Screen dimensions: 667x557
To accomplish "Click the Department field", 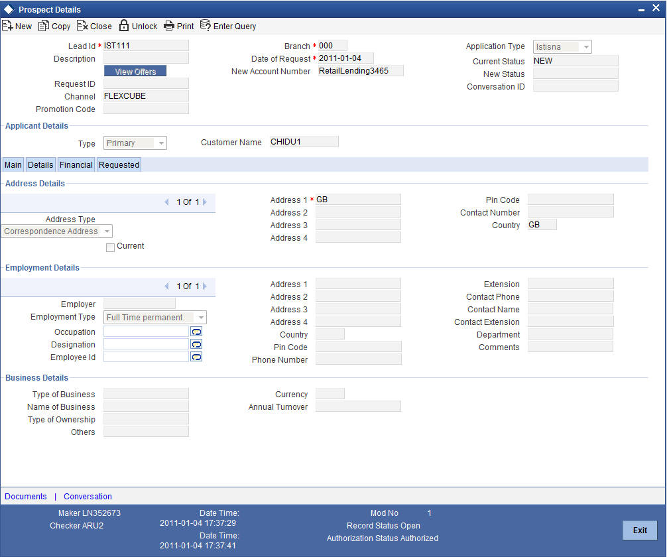I will pyautogui.click(x=570, y=334).
